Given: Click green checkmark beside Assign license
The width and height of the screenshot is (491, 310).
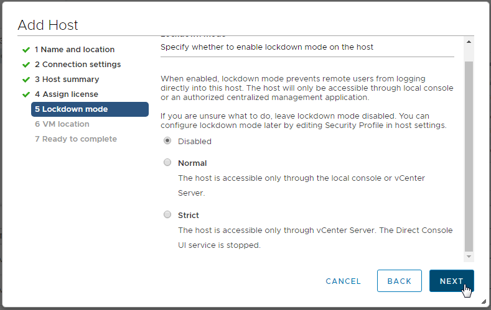Looking at the screenshot, I should (x=26, y=94).
